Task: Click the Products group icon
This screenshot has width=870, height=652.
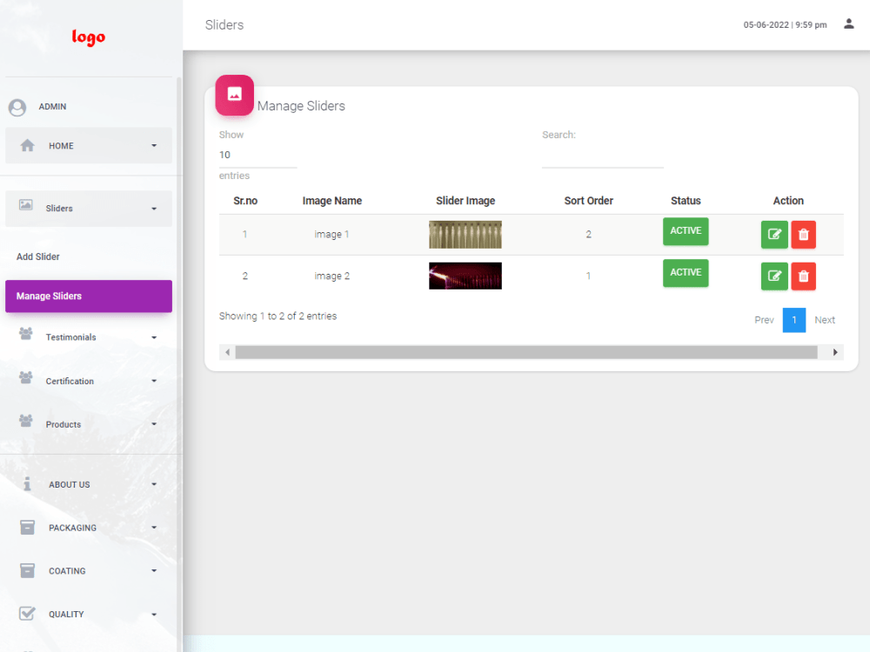Action: [25, 421]
